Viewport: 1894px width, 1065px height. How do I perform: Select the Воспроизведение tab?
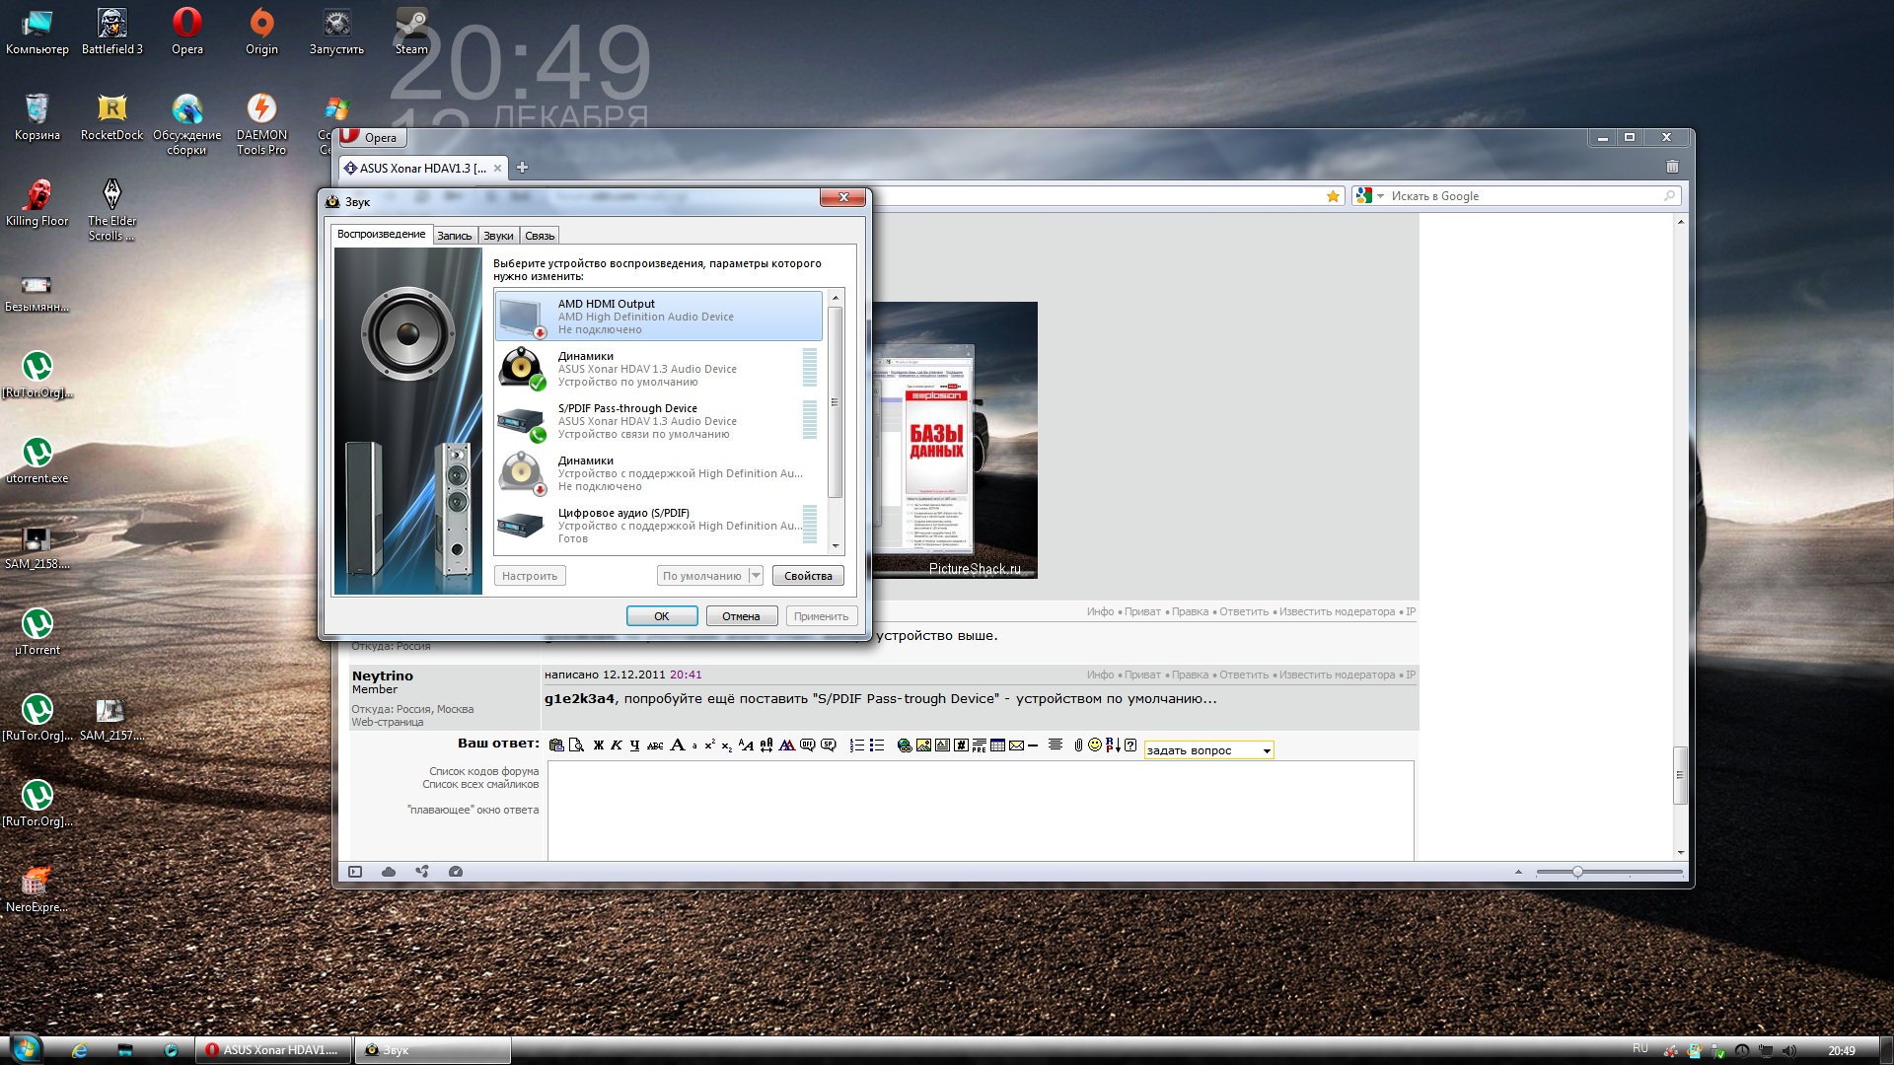[x=381, y=234]
